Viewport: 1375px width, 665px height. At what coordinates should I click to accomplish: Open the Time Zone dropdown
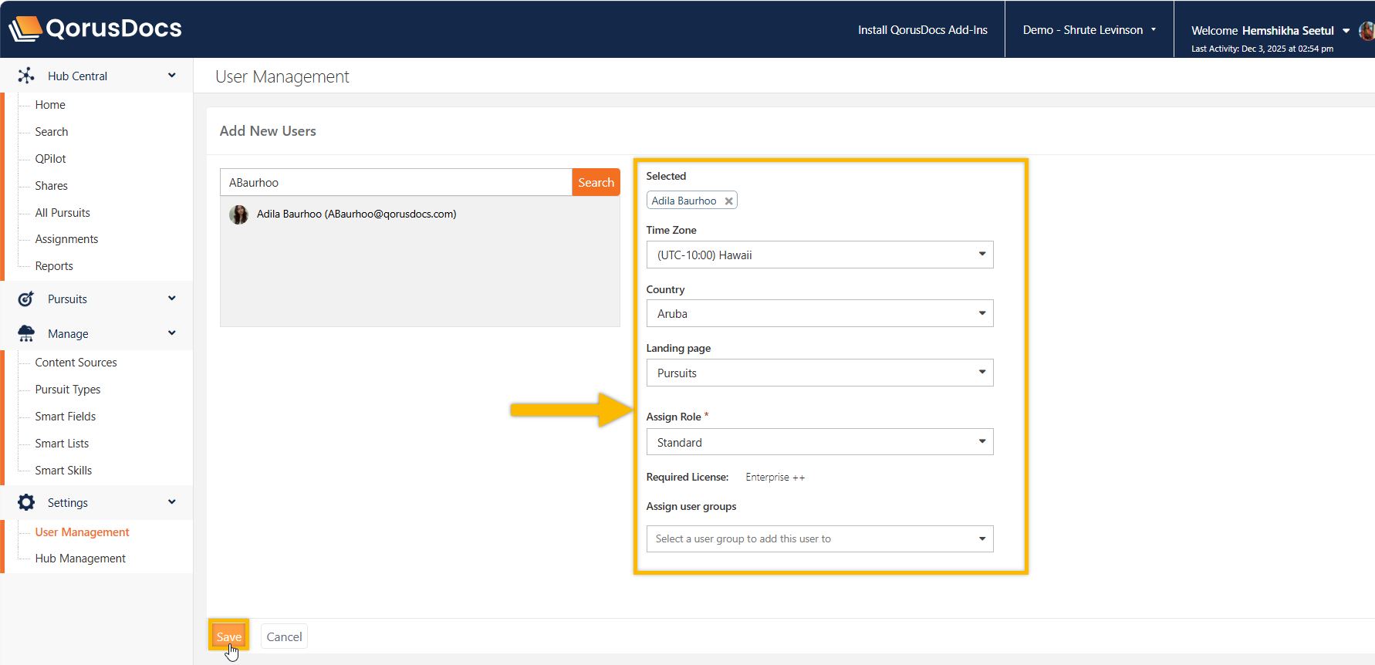coord(819,255)
